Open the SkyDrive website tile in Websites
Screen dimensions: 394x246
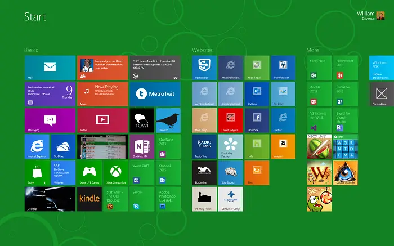[x=283, y=94]
